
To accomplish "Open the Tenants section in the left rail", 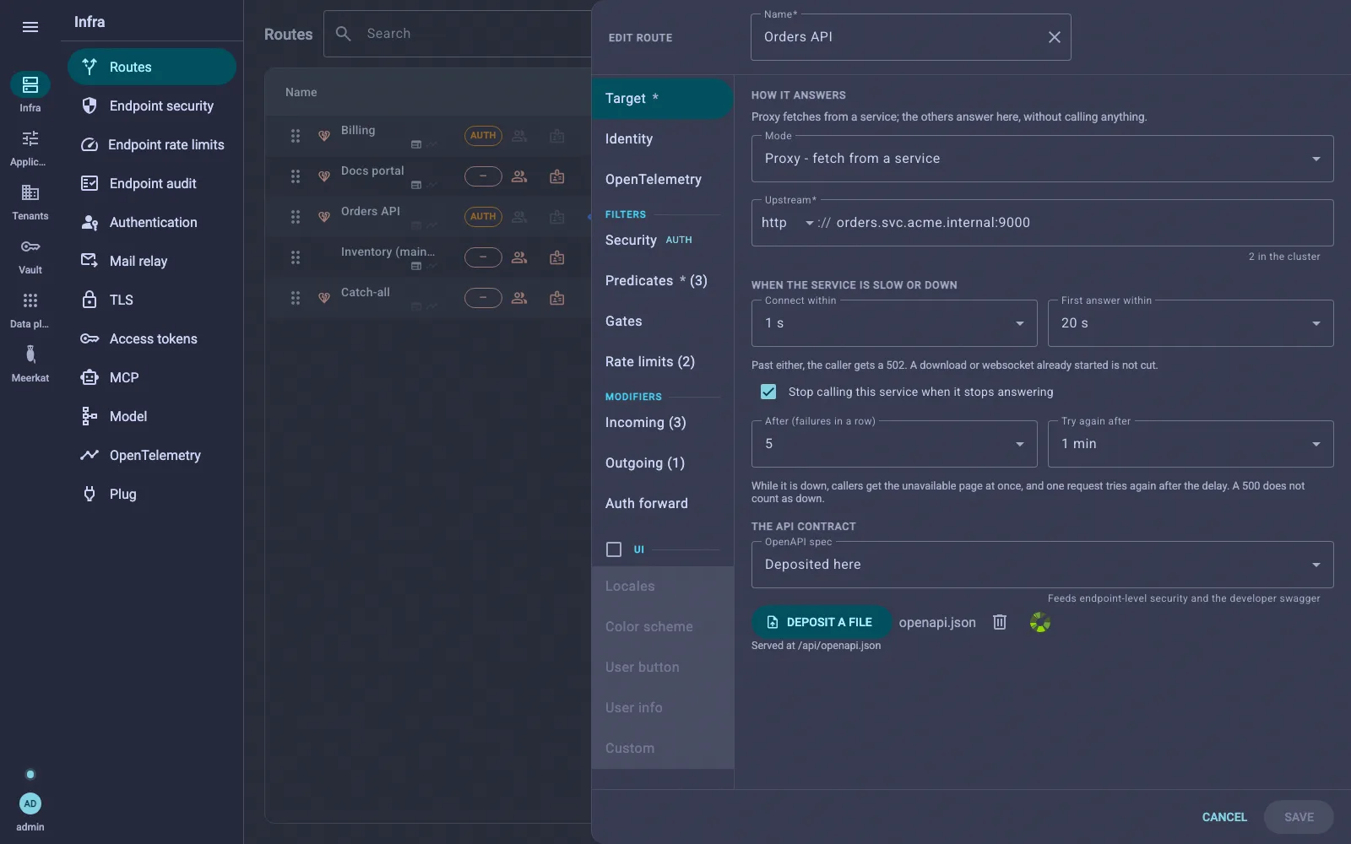I will 30,202.
